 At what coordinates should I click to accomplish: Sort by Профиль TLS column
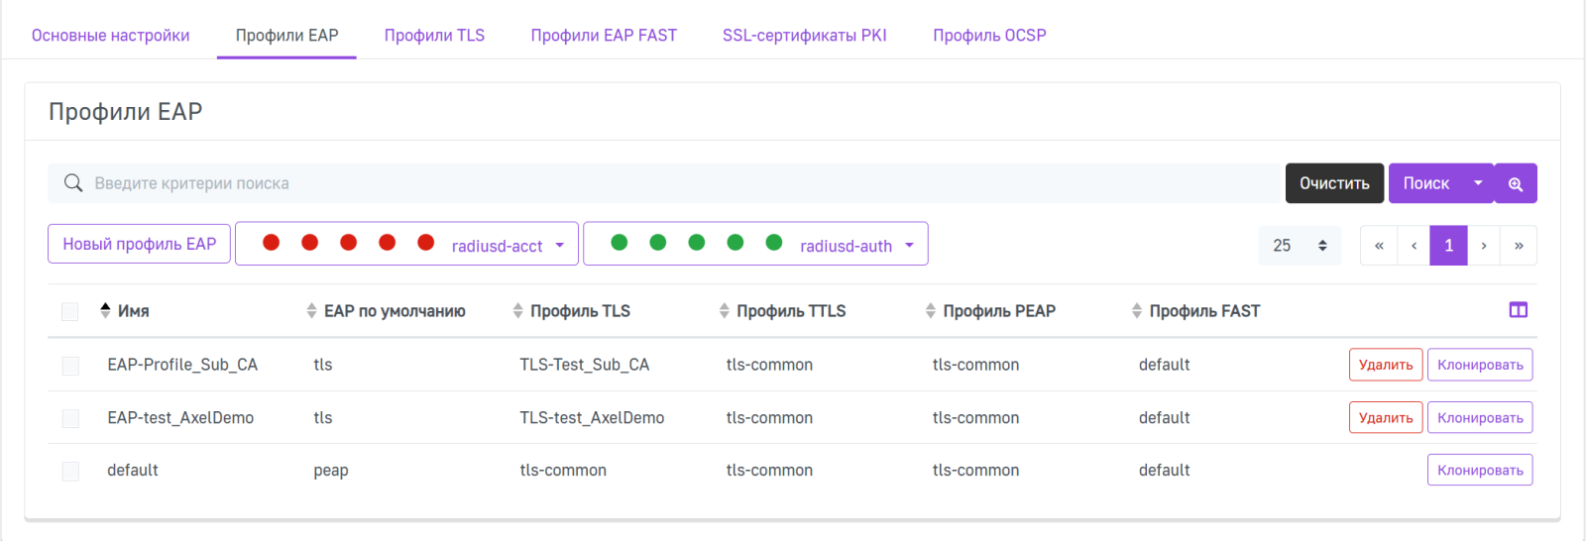[x=579, y=311]
